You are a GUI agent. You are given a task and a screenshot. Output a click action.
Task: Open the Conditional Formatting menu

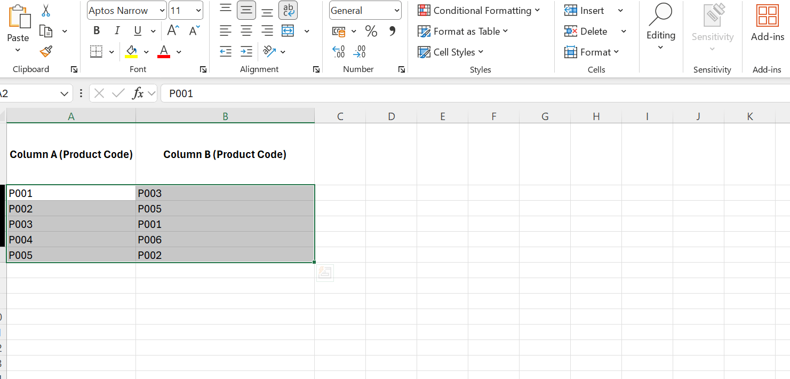[x=478, y=10]
